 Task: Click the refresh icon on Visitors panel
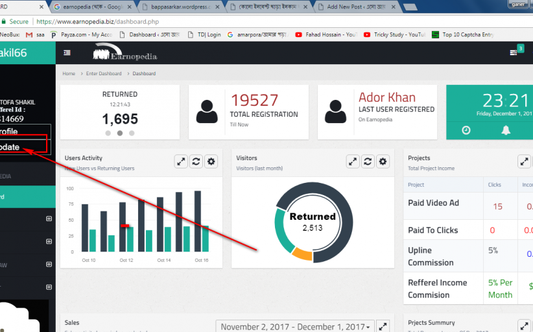368,161
